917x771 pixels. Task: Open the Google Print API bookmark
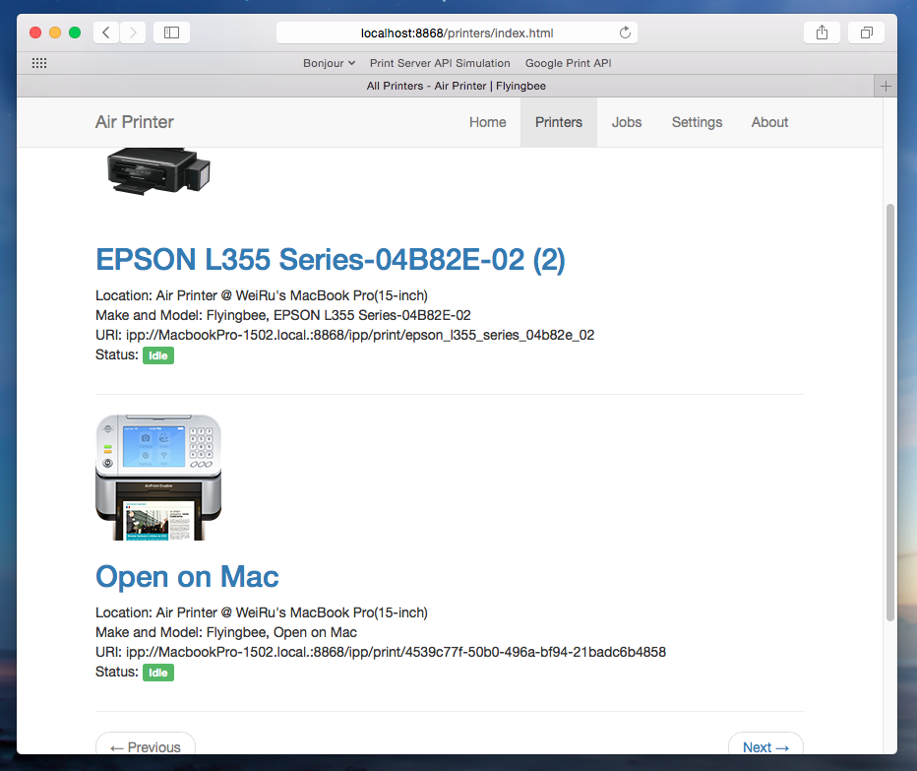568,63
